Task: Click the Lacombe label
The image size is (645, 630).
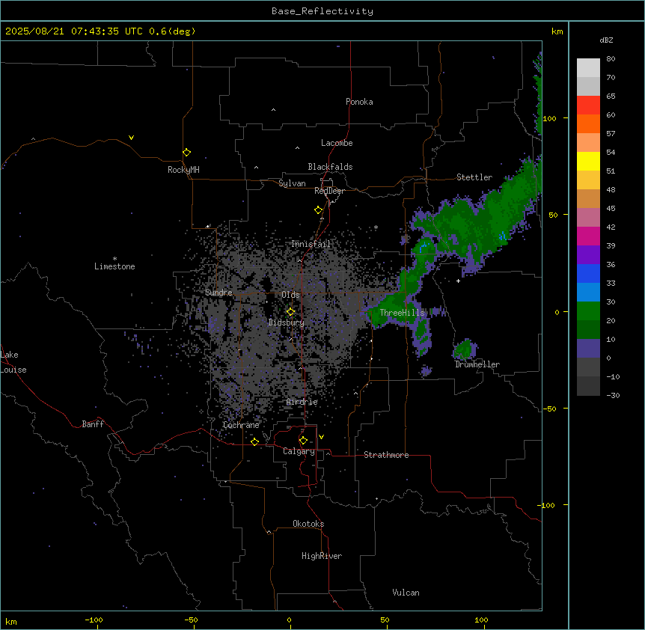Action: tap(337, 143)
